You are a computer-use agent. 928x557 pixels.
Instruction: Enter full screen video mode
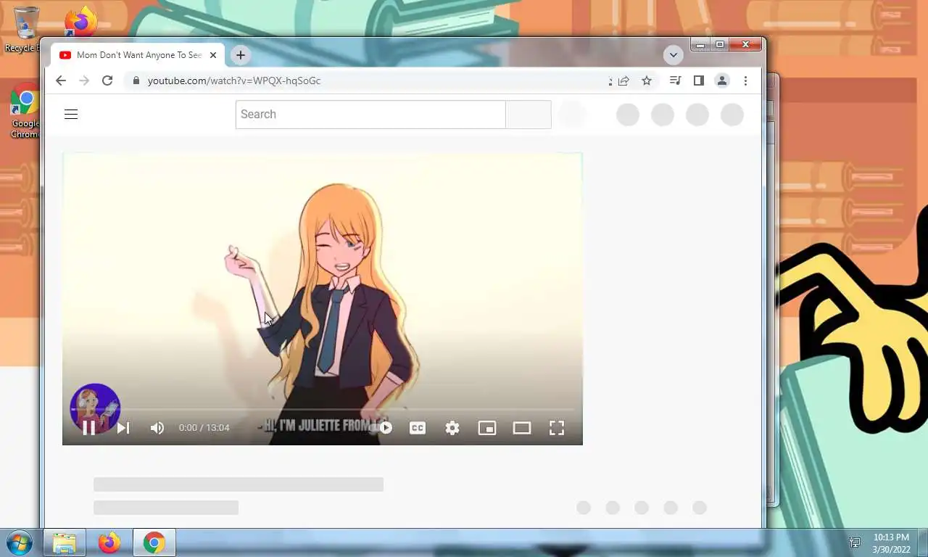point(557,428)
